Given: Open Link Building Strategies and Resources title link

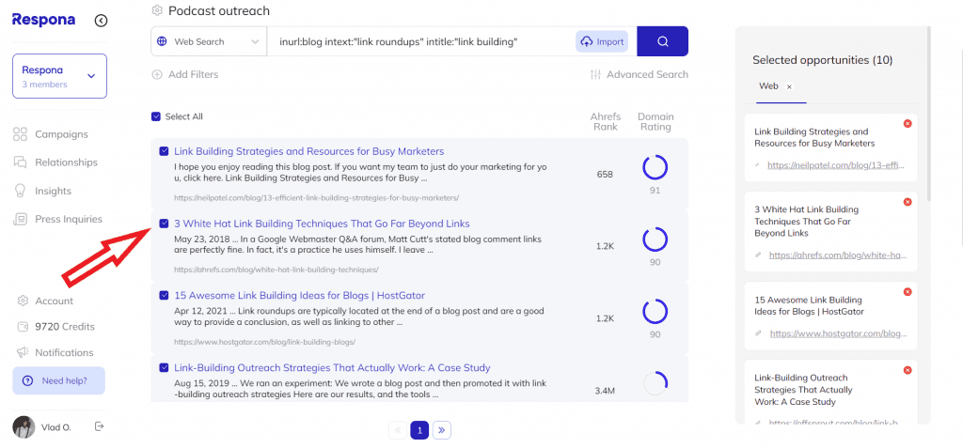Looking at the screenshot, I should 308,151.
